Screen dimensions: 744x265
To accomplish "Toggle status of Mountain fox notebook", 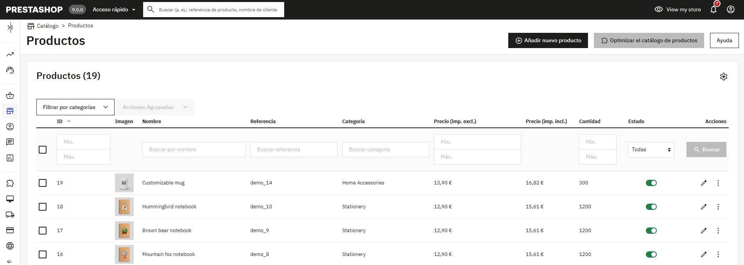I will point(651,254).
